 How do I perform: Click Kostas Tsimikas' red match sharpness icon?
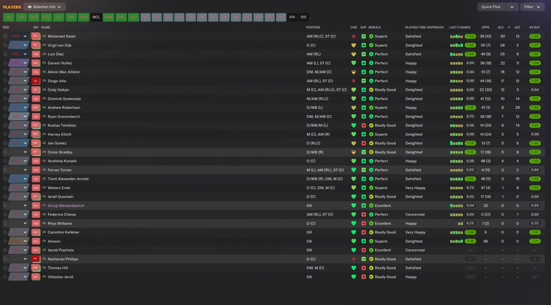coord(364,126)
